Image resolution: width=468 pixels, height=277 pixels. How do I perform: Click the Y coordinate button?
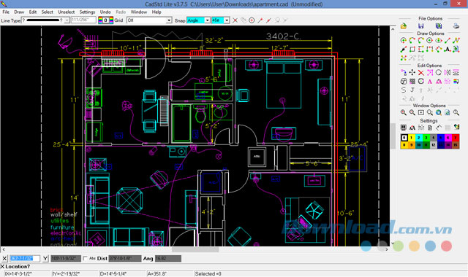(x=45, y=259)
